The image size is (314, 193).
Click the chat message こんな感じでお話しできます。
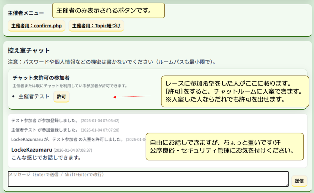click(x=46, y=158)
